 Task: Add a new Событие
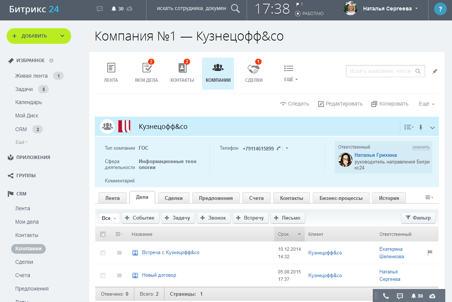point(140,218)
